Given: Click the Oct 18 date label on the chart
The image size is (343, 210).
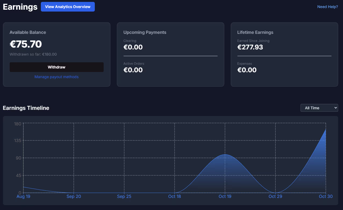Looking at the screenshot, I should tap(175, 196).
